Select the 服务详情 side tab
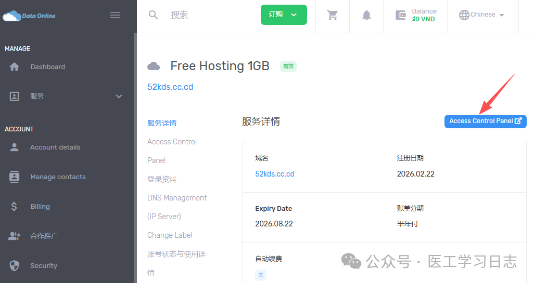Viewport: 534px width, 283px height. (162, 123)
